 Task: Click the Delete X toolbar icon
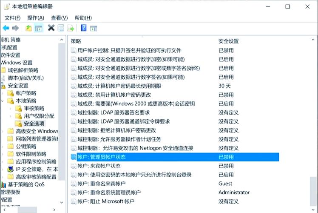pyautogui.click(x=51, y=28)
